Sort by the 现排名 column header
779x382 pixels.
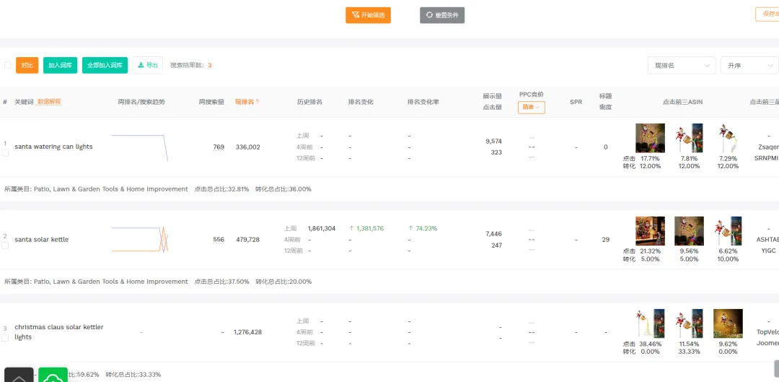pos(247,102)
